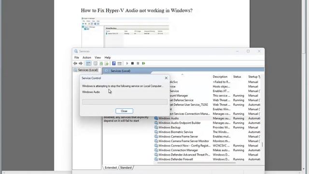Open the blue Help toolbar icon
The image size is (309, 174).
click(x=114, y=63)
